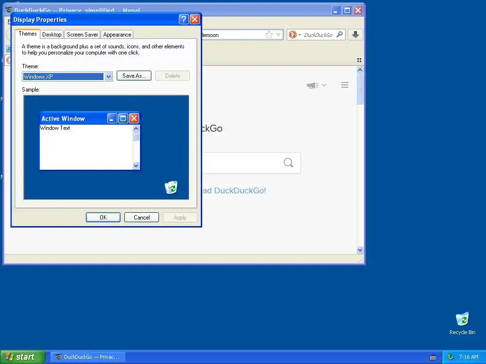Click the browser vertical scrollbar thumb
Image resolution: width=486 pixels, height=364 pixels.
360,89
